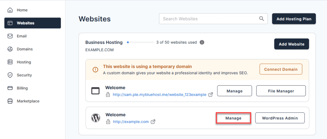Screen dimensions: 327x139
Task: Click the websites used progress bar
Action: tap(141, 42)
